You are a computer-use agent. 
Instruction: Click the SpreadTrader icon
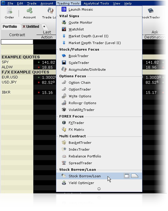click(64, 163)
